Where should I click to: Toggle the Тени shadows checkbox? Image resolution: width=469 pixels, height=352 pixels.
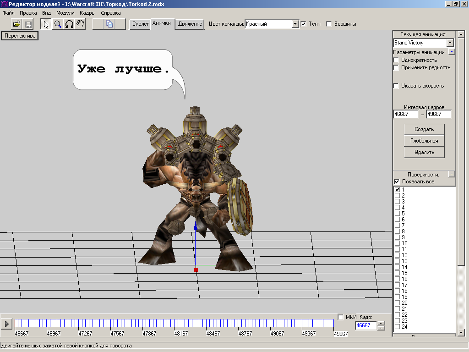coord(303,24)
